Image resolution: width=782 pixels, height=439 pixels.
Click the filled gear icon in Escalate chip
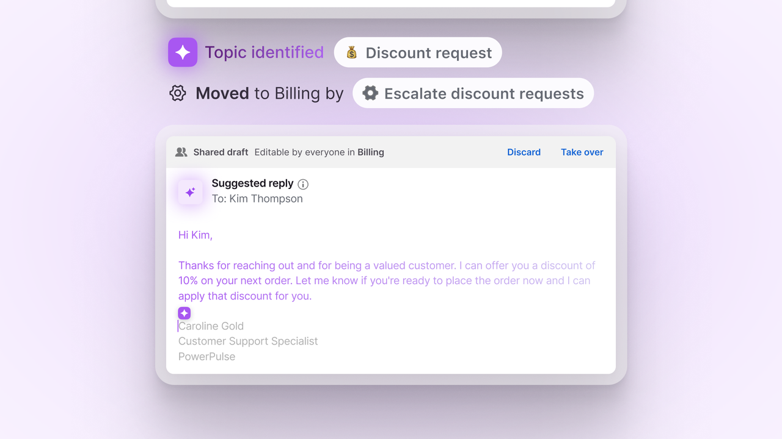pos(370,93)
